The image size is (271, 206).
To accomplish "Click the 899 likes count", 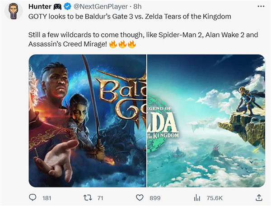I will click(155, 197).
